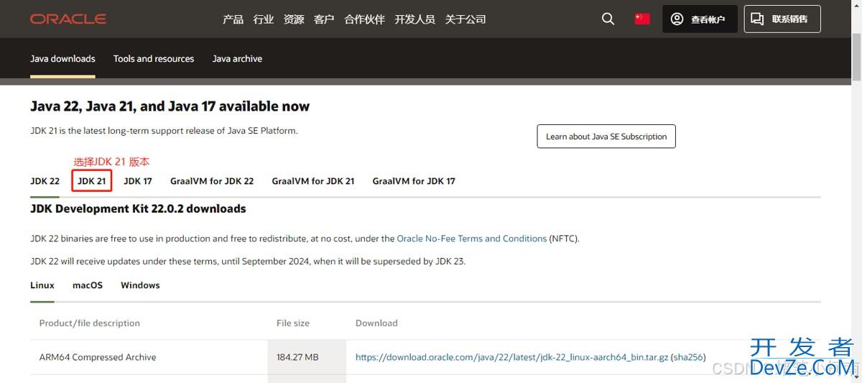This screenshot has width=862, height=383.
Task: Select the Linux OS tab
Action: point(42,285)
